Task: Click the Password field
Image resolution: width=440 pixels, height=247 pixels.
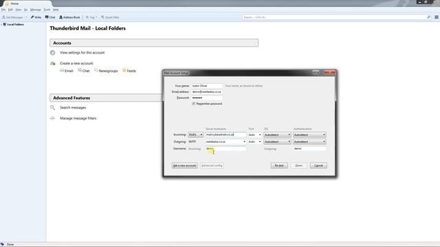Action: click(207, 98)
